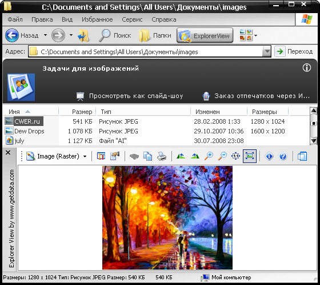Open the Image (Raster) dropdown arrow
Viewport: 320px width, 285px height.
pos(85,156)
